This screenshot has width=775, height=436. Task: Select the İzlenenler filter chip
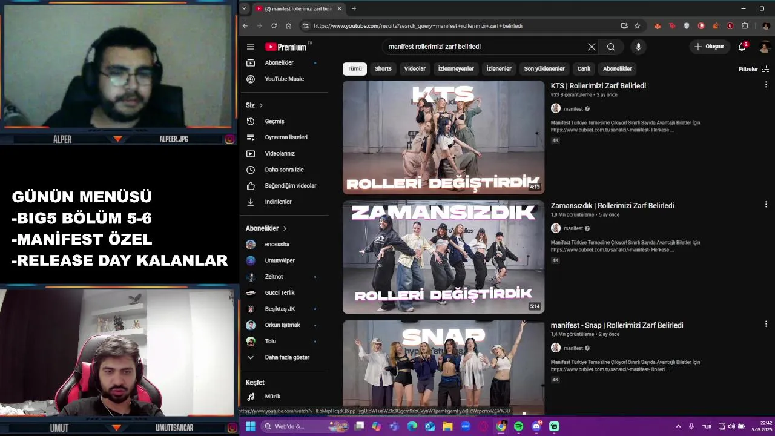[499, 68]
